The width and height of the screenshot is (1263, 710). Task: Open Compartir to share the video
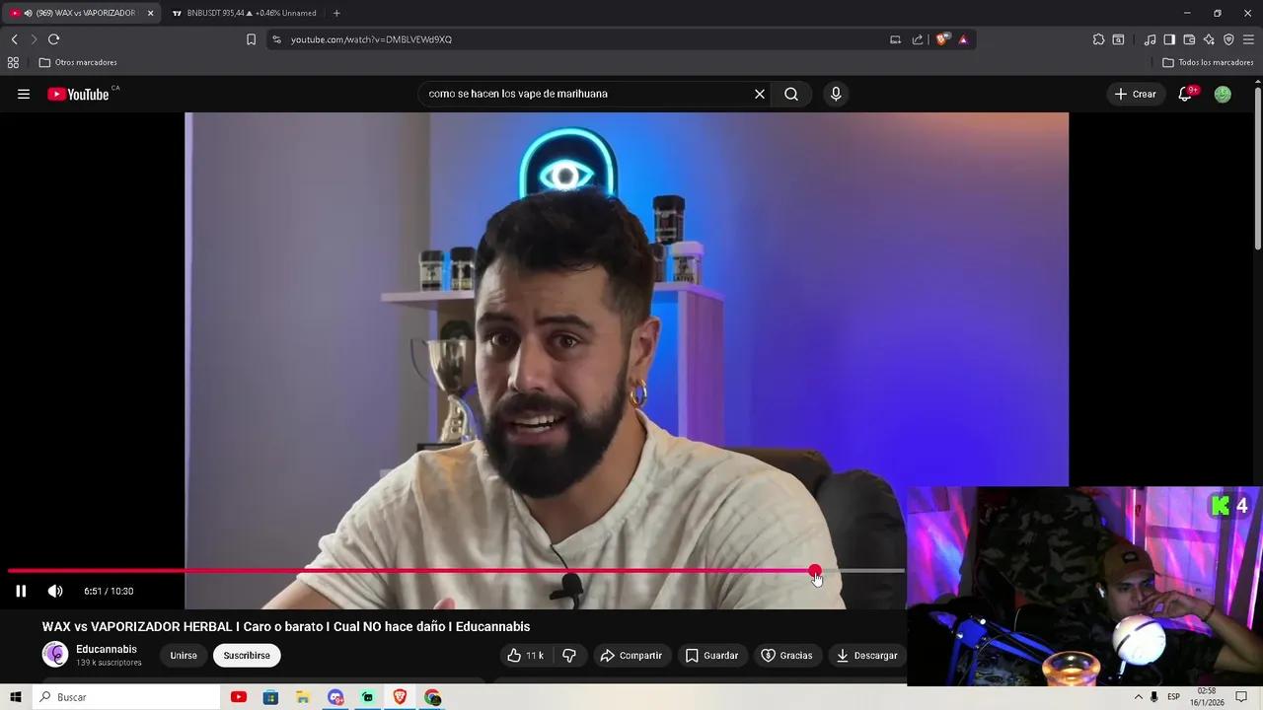tap(631, 655)
